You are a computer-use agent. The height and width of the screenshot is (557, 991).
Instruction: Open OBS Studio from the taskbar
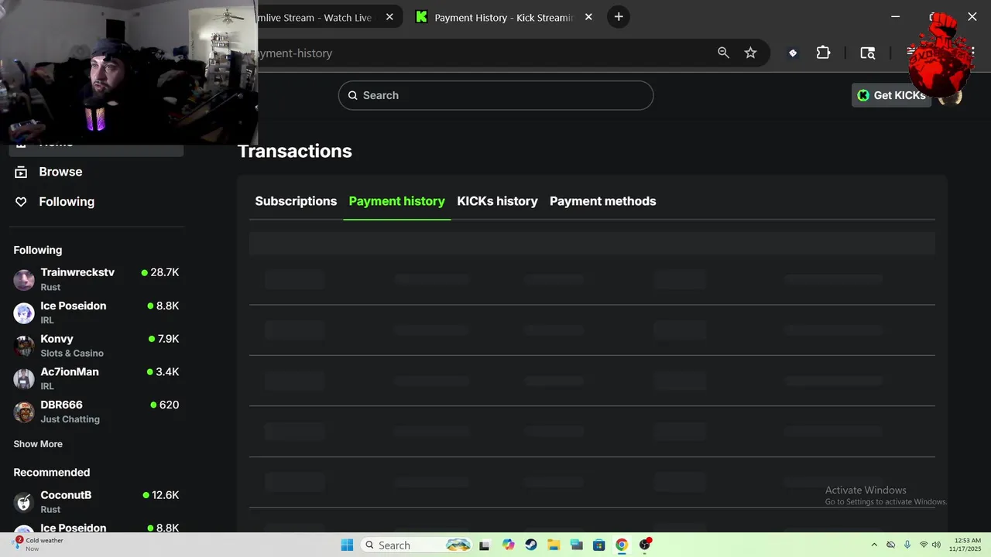645,545
